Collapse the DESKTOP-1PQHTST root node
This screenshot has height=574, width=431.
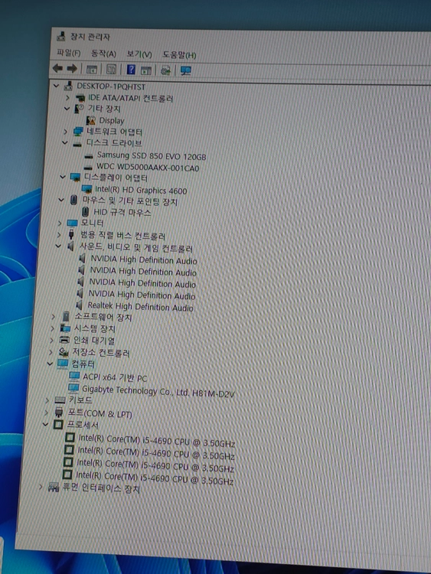(56, 86)
